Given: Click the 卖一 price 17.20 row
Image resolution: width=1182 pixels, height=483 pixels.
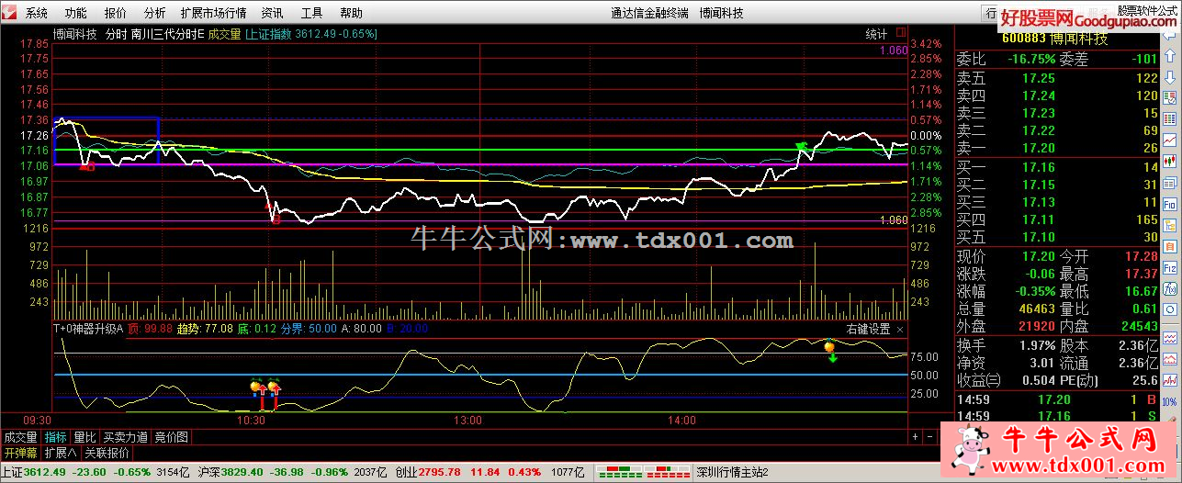Looking at the screenshot, I should 1057,149.
